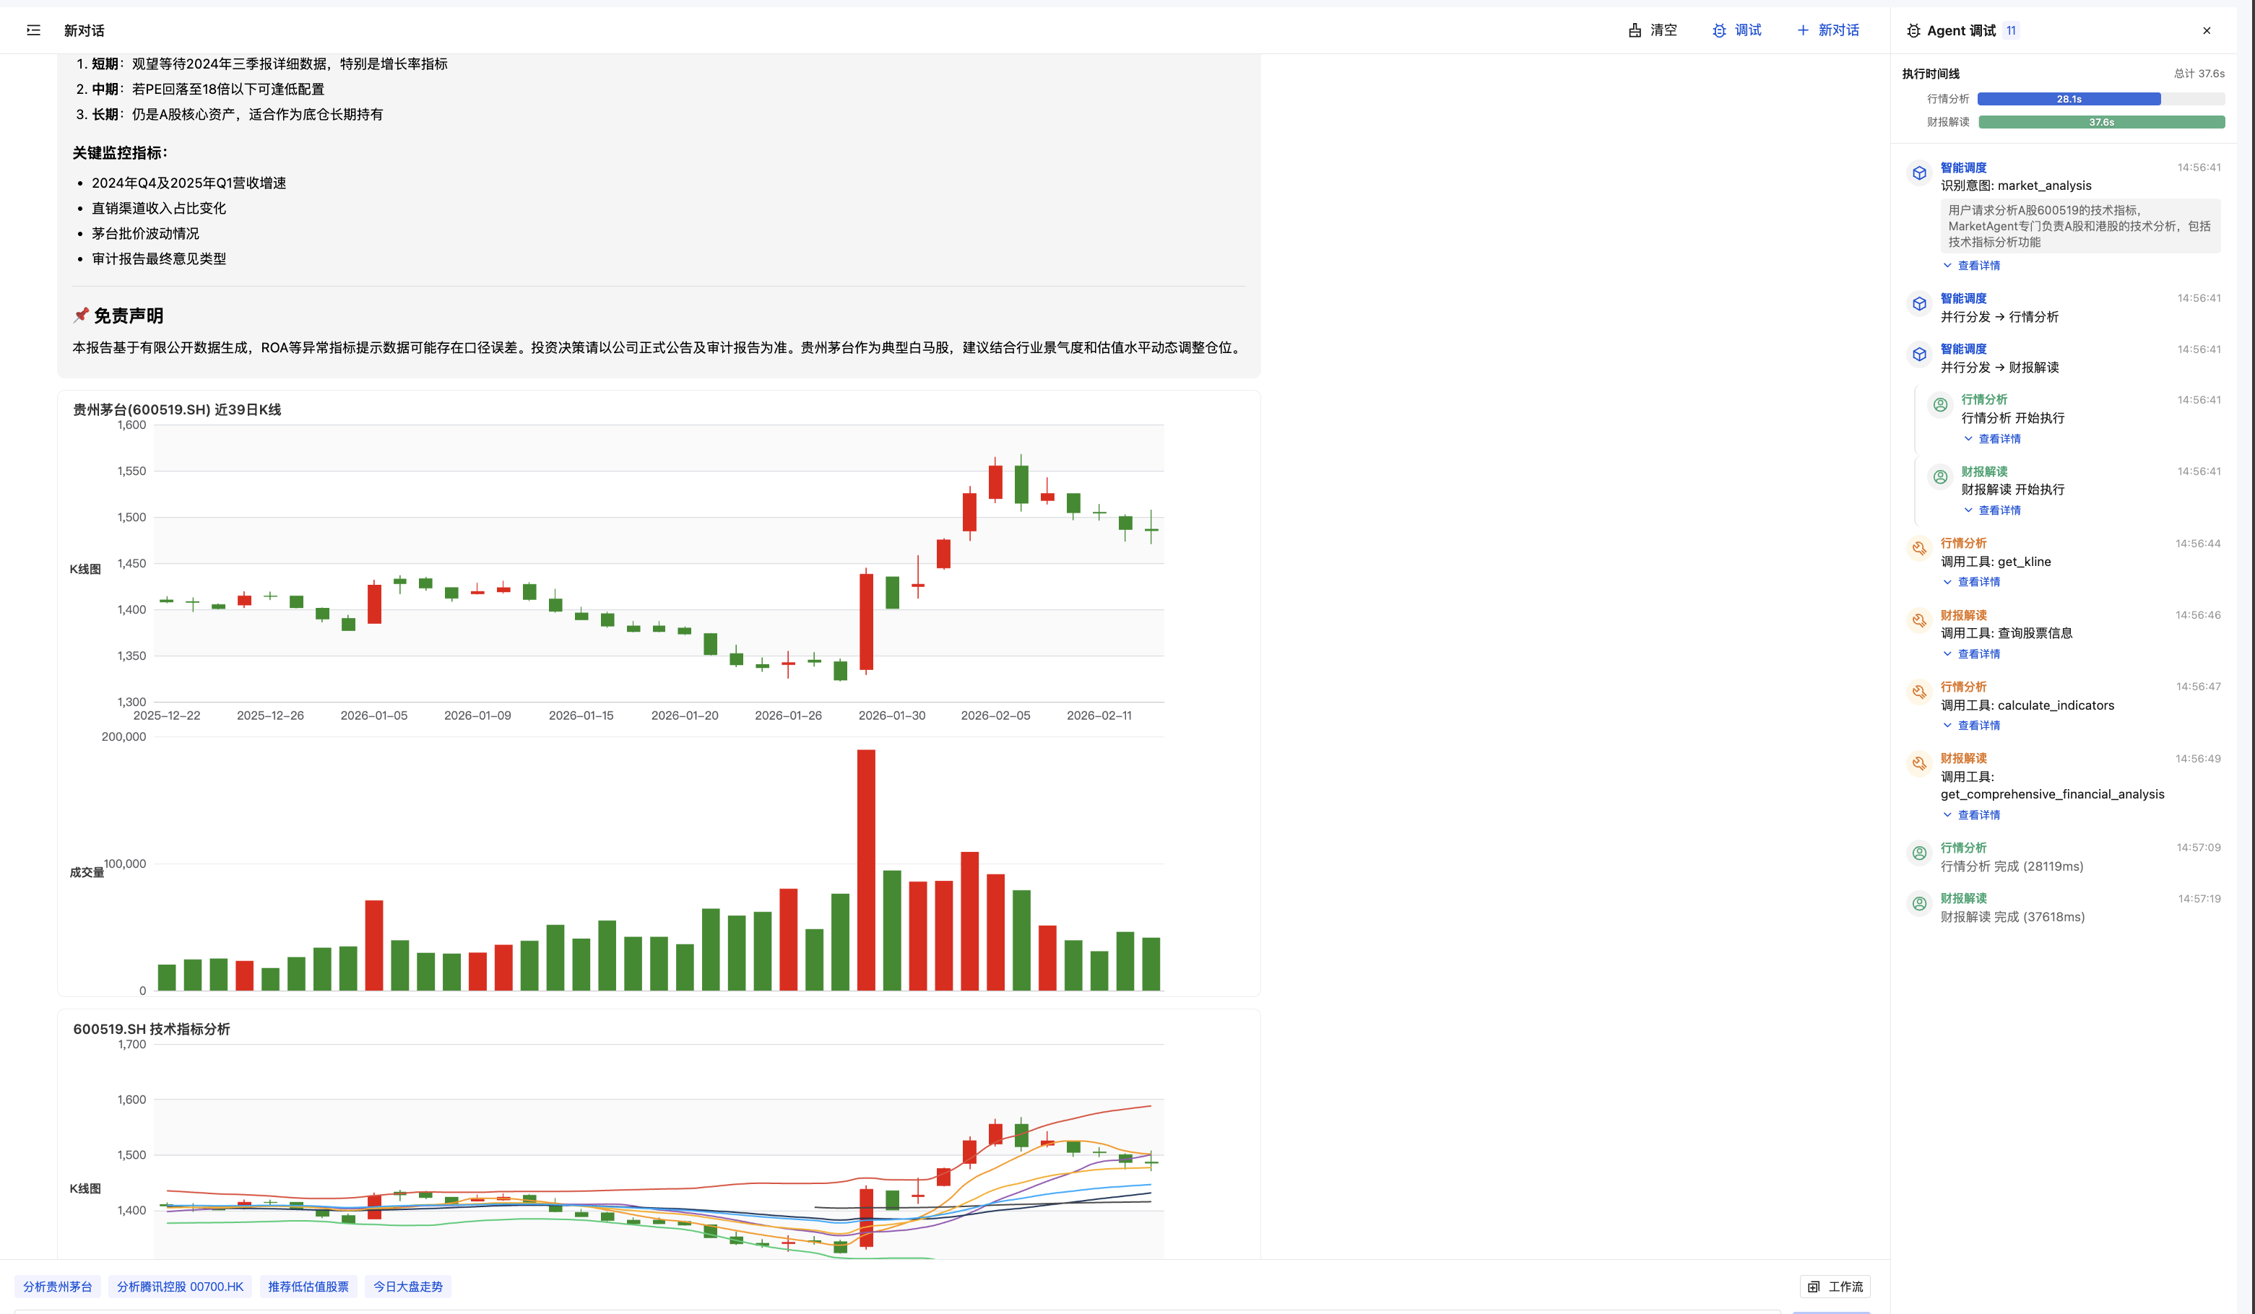The image size is (2255, 1314).
Task: Click the 财报解读 37.6s timeline bar
Action: 2102,123
